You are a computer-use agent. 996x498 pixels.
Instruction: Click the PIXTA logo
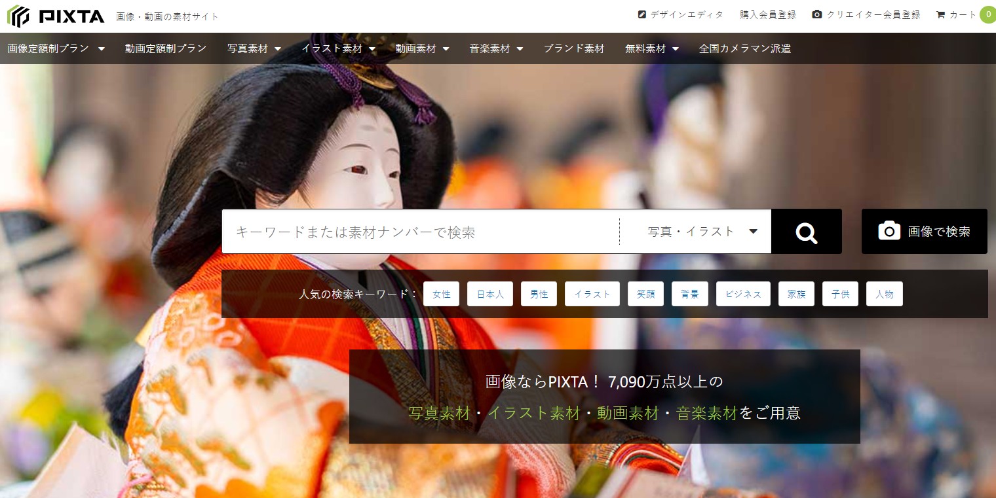click(x=55, y=15)
